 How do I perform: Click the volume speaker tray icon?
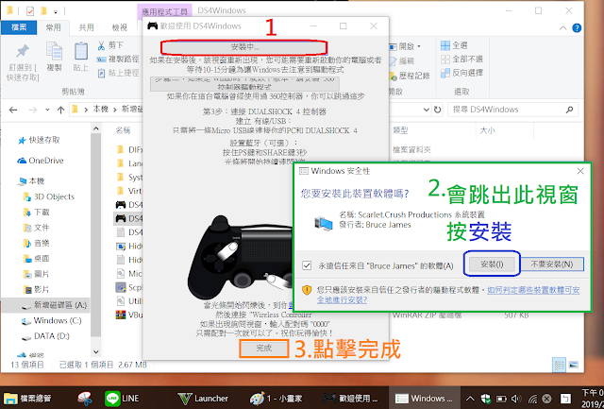coord(516,399)
